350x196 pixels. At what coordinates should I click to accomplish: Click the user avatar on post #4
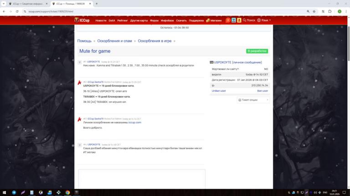tap(79, 145)
